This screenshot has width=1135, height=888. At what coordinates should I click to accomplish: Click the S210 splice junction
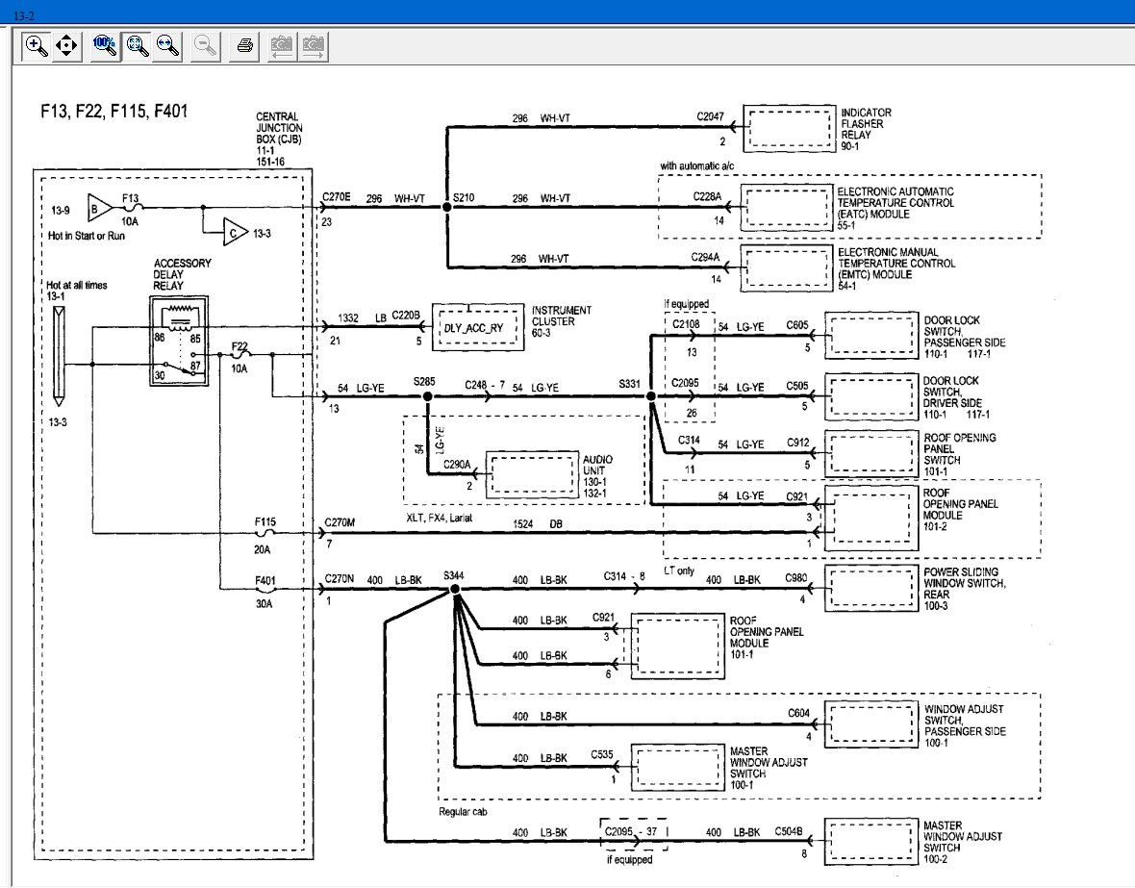(446, 207)
